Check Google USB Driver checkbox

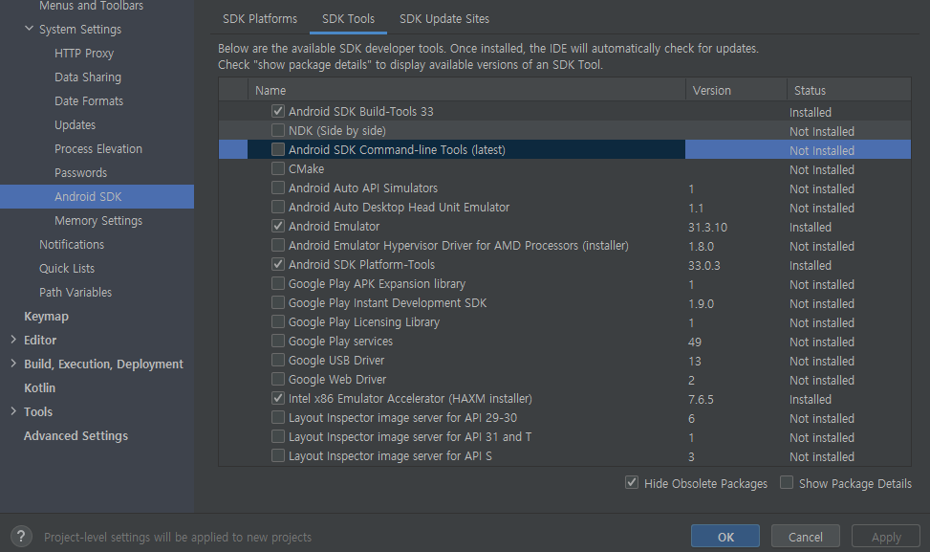coord(277,360)
